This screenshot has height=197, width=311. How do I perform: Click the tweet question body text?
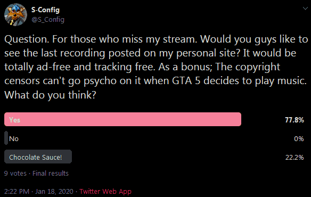click(x=156, y=67)
